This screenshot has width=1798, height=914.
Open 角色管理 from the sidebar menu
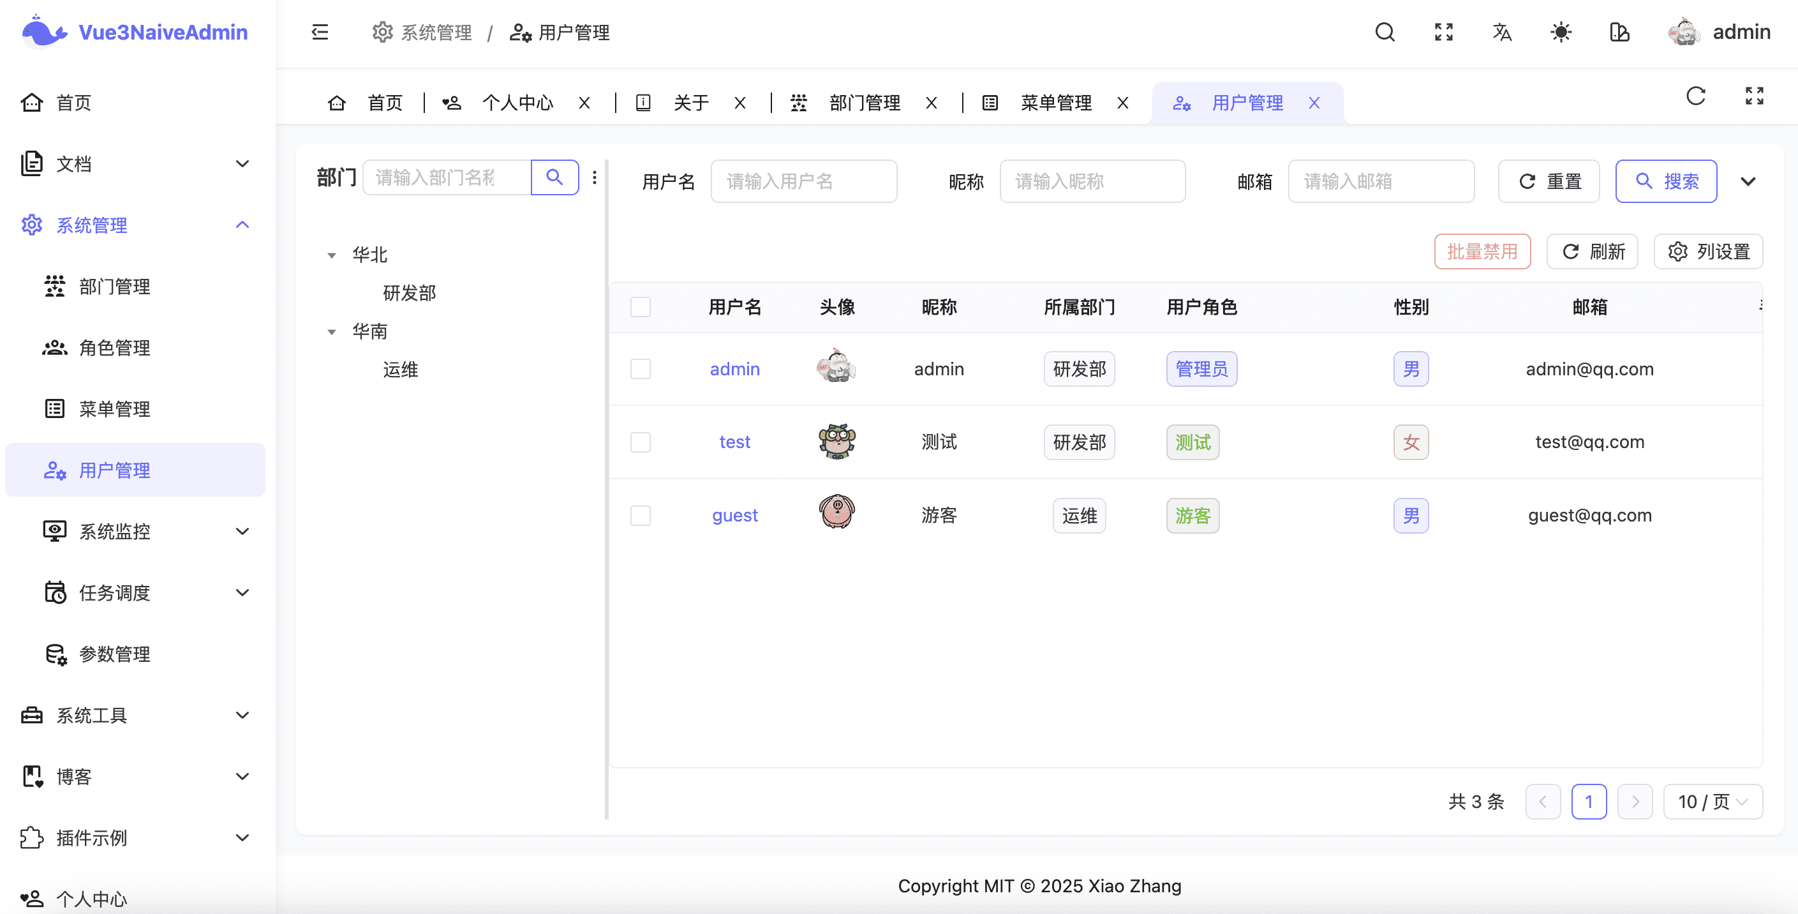[x=113, y=347]
